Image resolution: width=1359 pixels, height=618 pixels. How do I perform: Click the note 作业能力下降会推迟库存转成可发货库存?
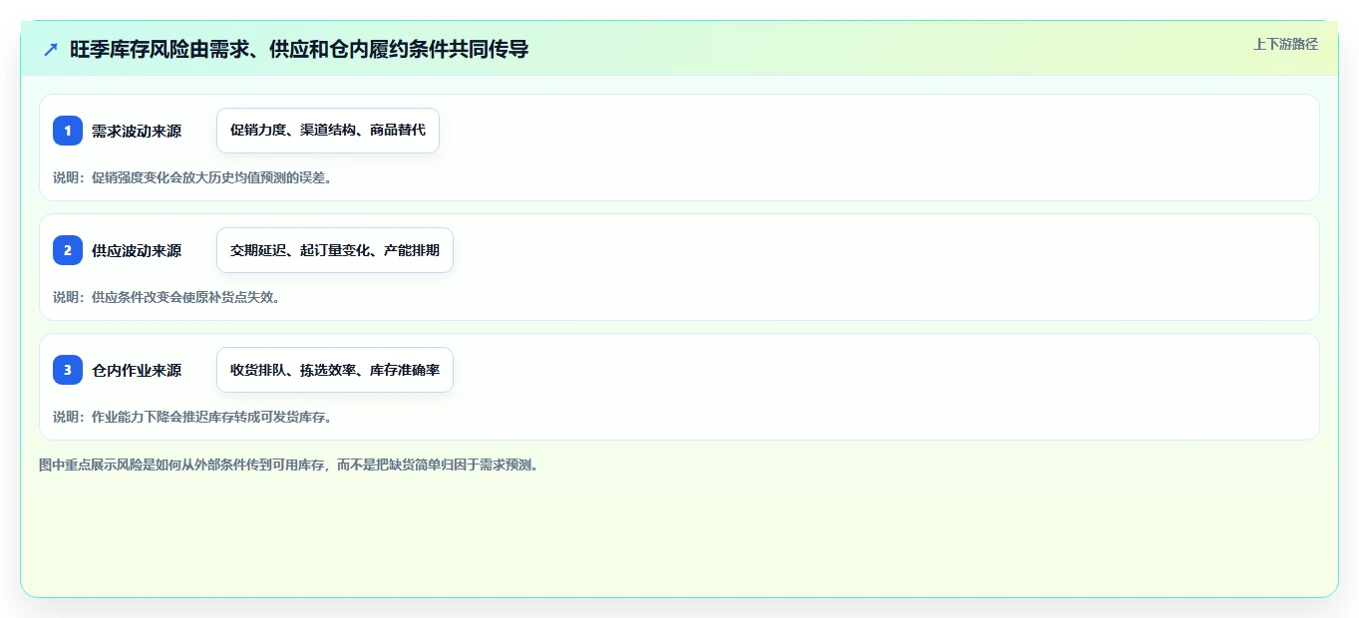192,417
